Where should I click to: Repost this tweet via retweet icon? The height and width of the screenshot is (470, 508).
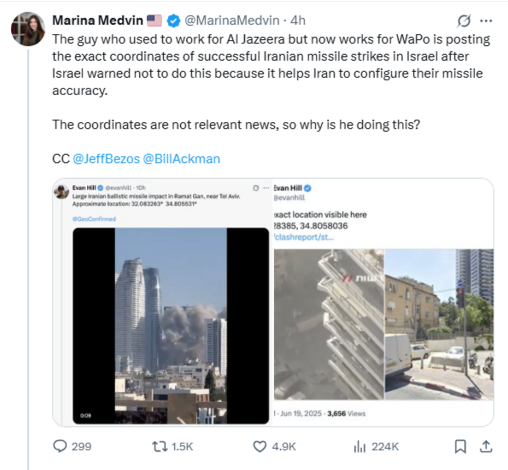coord(160,446)
